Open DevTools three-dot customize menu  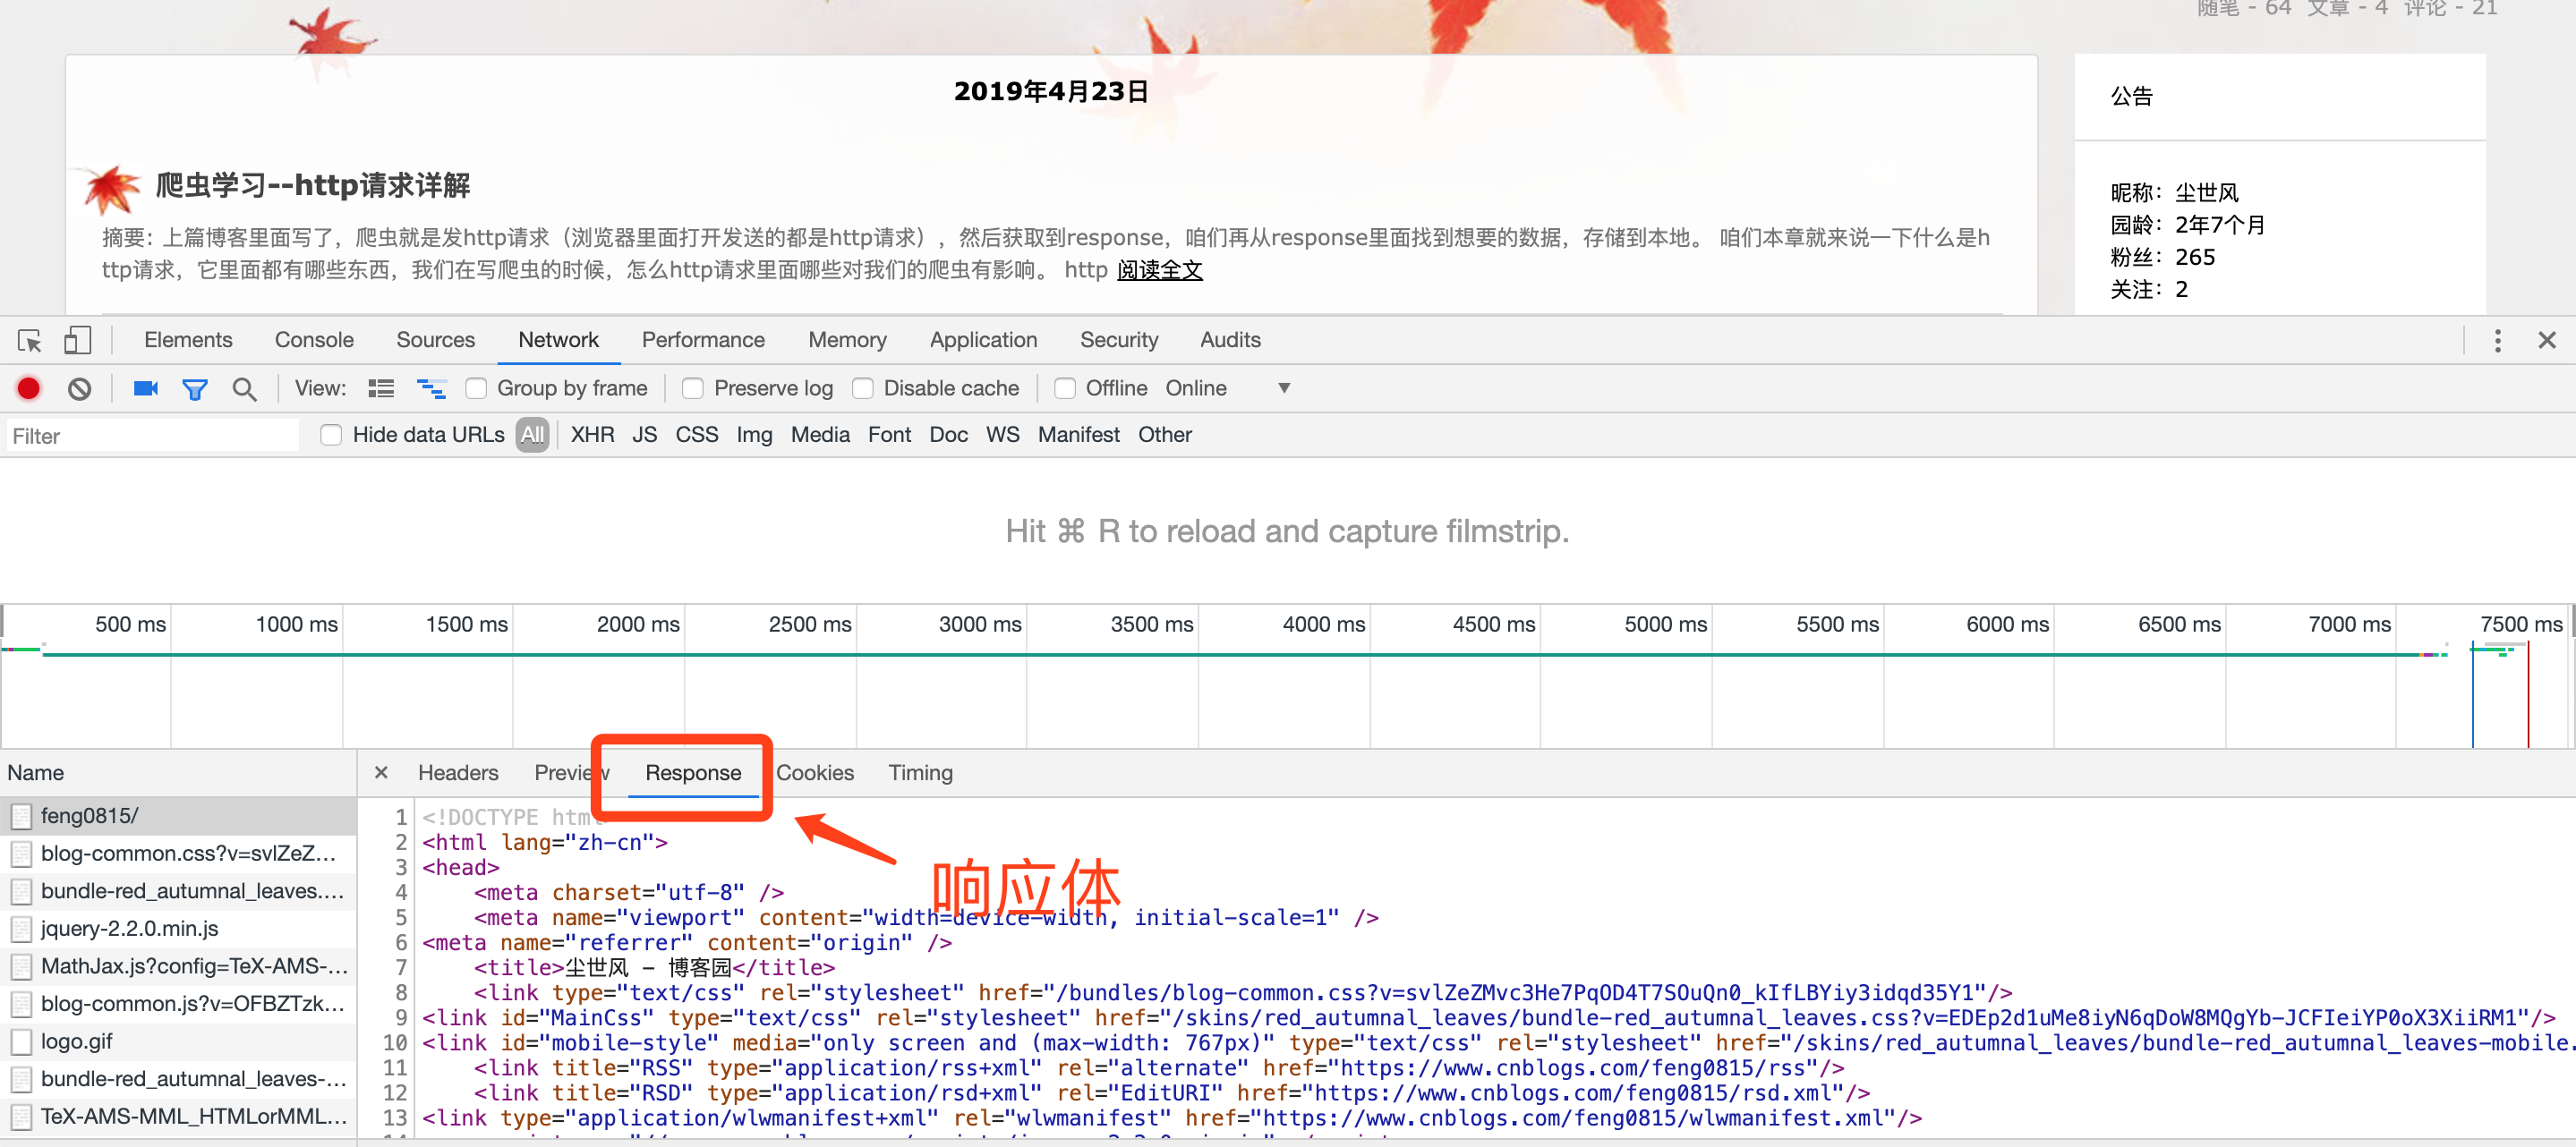2497,341
